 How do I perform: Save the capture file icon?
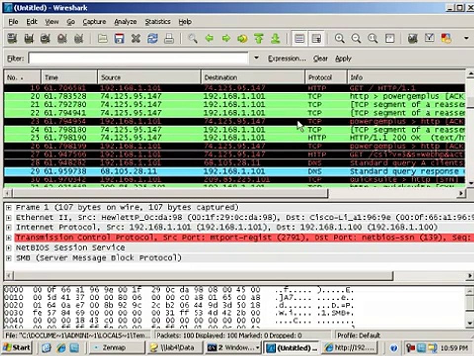tap(119, 39)
